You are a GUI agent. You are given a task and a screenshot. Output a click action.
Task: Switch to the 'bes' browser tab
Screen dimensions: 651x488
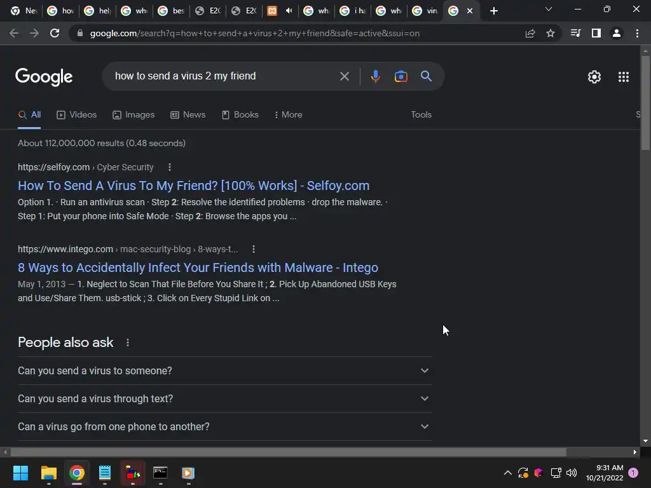tap(171, 11)
